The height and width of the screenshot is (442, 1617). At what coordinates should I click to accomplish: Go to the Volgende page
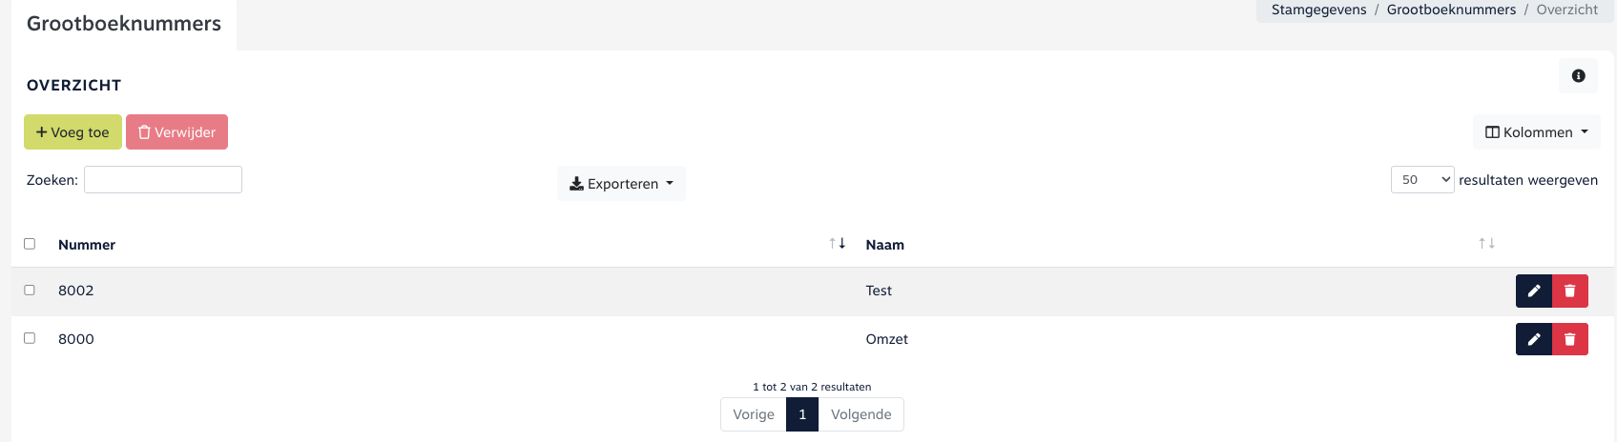[860, 414]
